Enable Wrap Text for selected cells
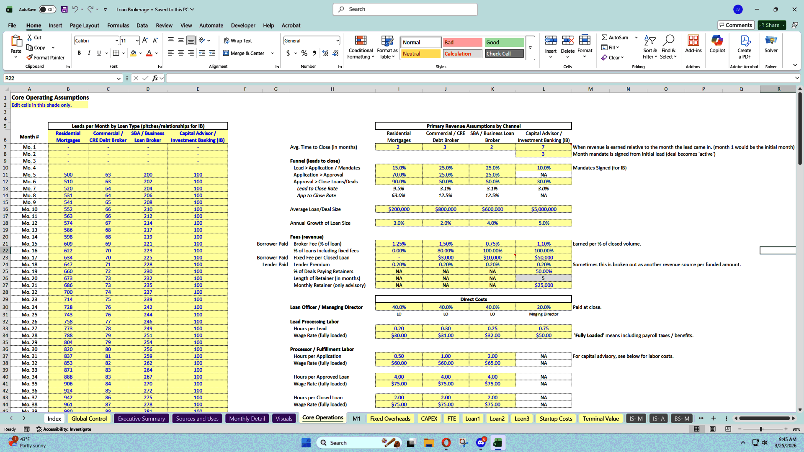The image size is (804, 452). [x=237, y=41]
